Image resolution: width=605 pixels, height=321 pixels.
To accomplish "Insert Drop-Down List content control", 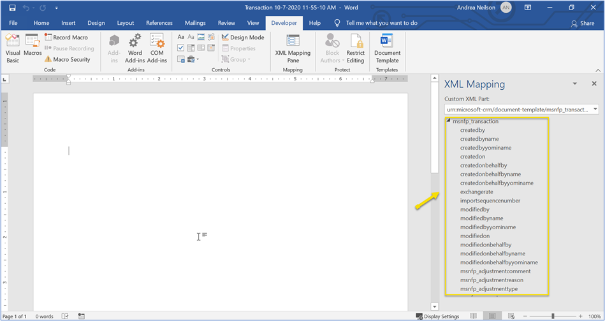I will point(201,48).
